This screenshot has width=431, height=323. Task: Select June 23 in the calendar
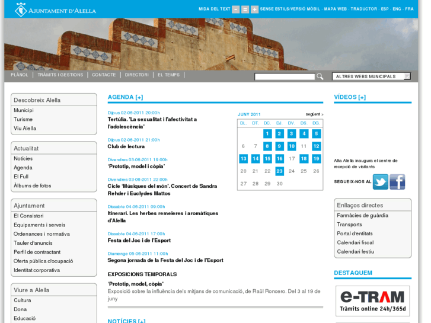click(280, 171)
